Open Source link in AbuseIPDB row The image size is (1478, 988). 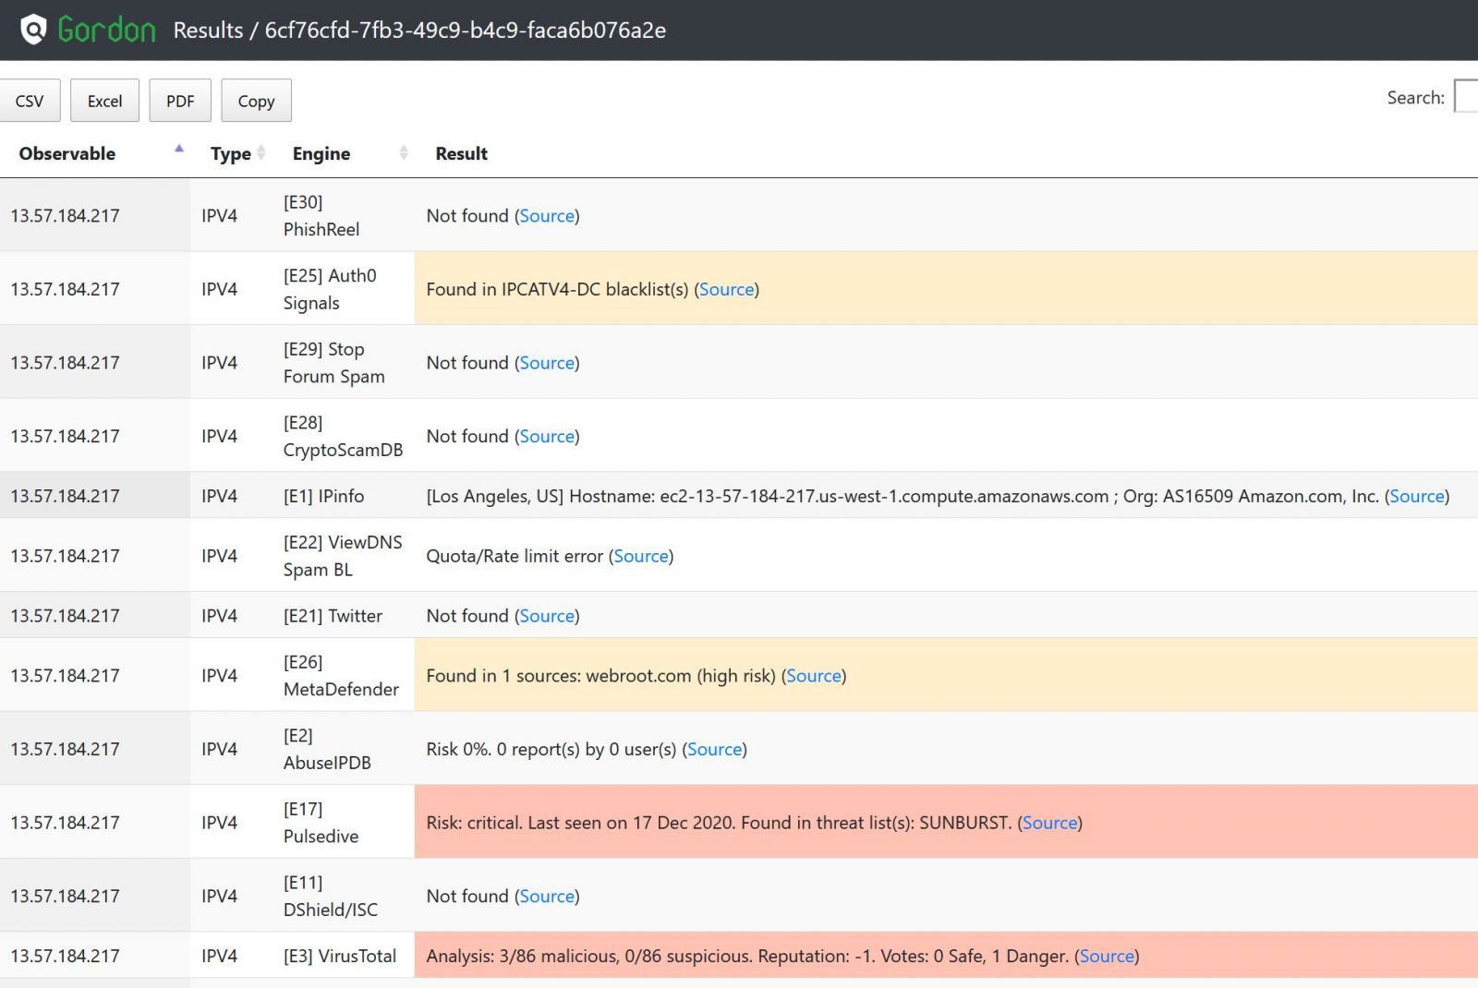[x=715, y=749]
